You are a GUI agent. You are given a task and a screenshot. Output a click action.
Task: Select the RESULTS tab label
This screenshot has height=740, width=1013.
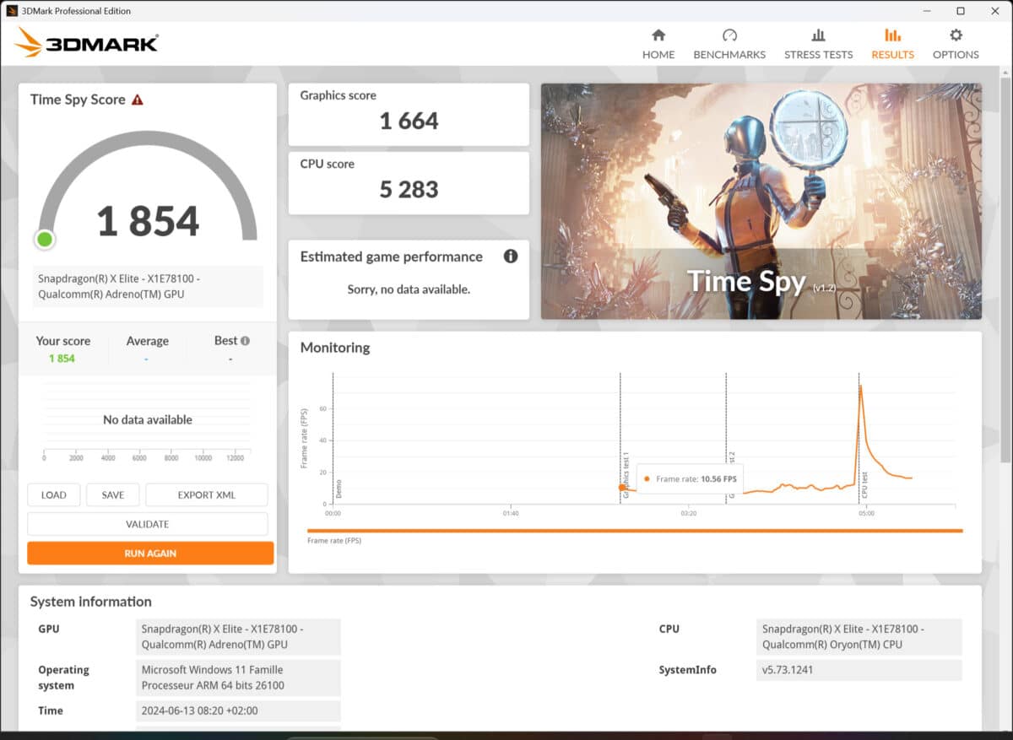point(892,54)
